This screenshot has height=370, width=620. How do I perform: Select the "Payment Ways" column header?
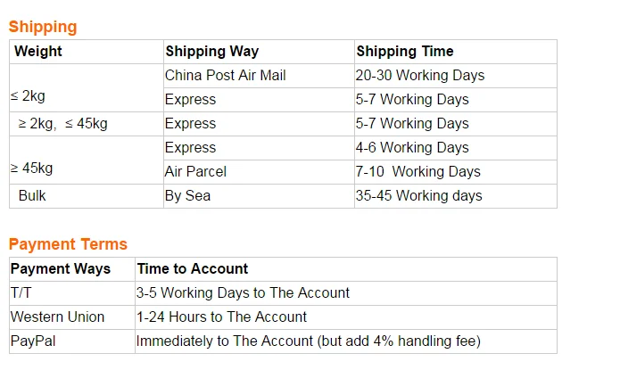coord(61,269)
